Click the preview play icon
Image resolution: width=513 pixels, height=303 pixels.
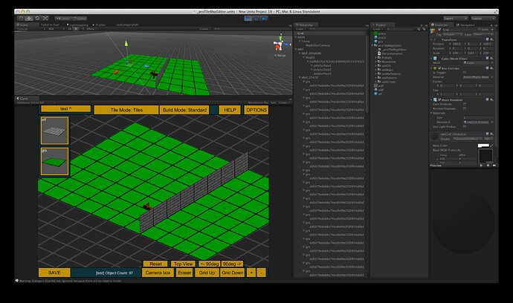click(481, 166)
